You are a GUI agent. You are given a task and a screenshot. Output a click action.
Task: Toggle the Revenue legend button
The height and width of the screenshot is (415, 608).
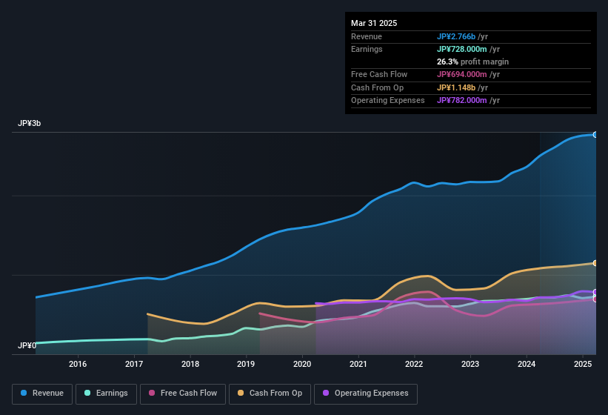(x=42, y=394)
